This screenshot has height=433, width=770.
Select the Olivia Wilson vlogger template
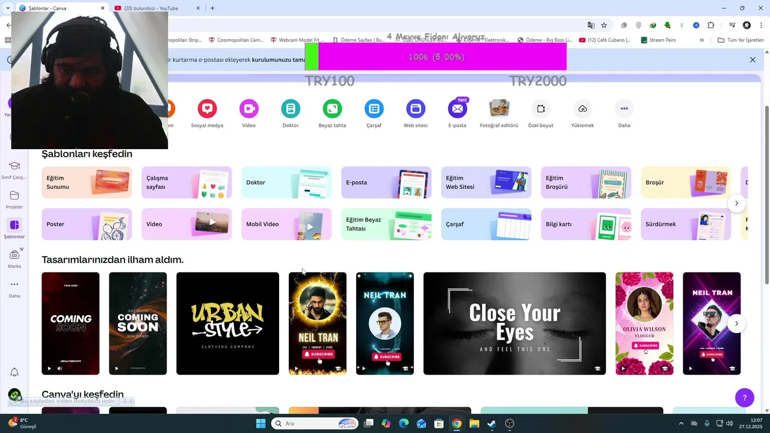click(x=644, y=324)
